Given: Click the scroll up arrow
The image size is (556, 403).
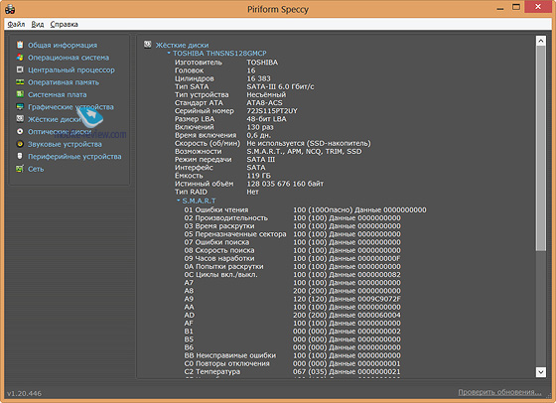Looking at the screenshot, I should click(541, 41).
